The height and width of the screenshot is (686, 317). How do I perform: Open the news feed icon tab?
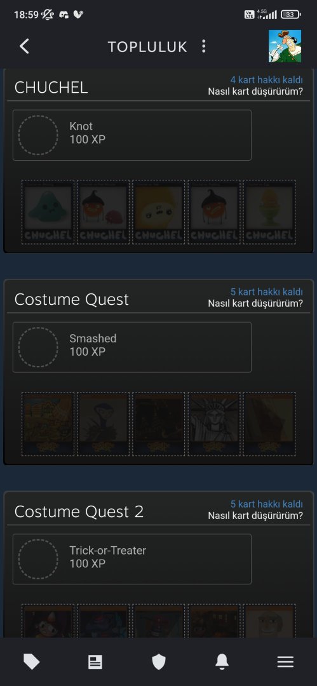click(x=95, y=662)
